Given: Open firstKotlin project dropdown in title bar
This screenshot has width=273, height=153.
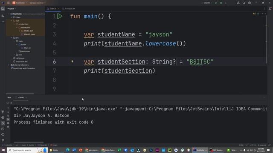Looking at the screenshot, I should coord(20,3).
